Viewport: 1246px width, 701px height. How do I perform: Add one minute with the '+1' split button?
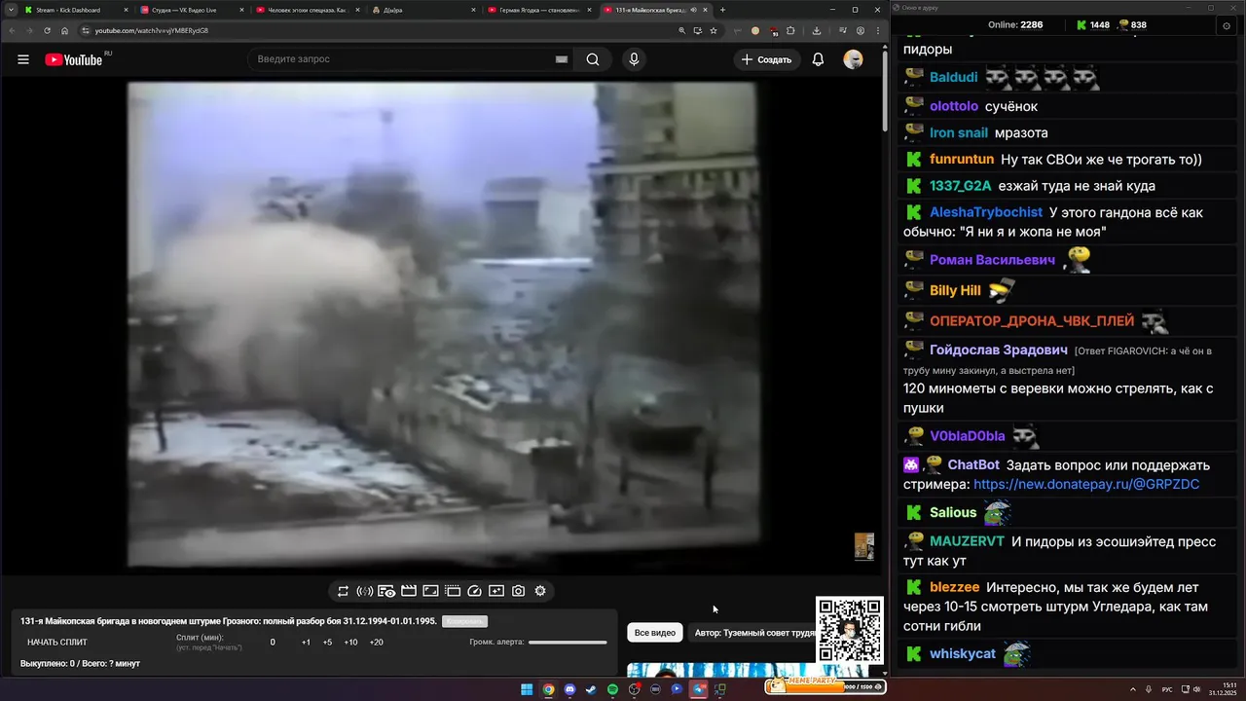click(x=306, y=643)
